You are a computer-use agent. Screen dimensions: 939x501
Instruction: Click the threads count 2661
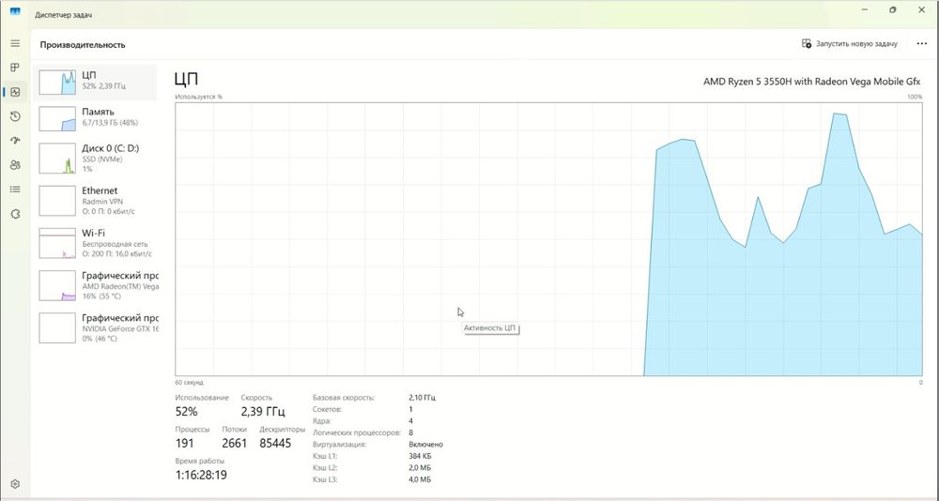click(x=234, y=444)
